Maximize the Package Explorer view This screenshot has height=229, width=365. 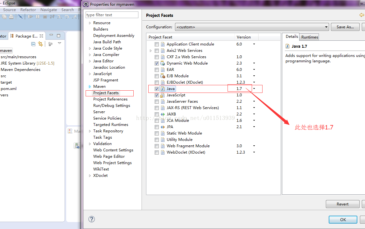(59, 36)
